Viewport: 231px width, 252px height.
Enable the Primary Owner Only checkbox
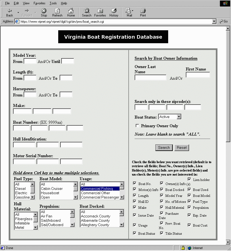coord(137,126)
